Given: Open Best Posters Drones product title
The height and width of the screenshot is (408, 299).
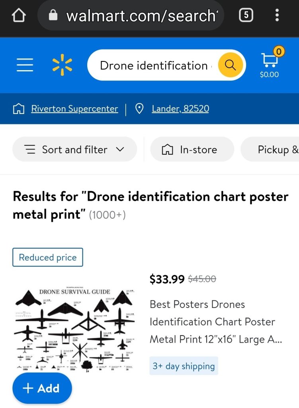Looking at the screenshot, I should [212, 322].
